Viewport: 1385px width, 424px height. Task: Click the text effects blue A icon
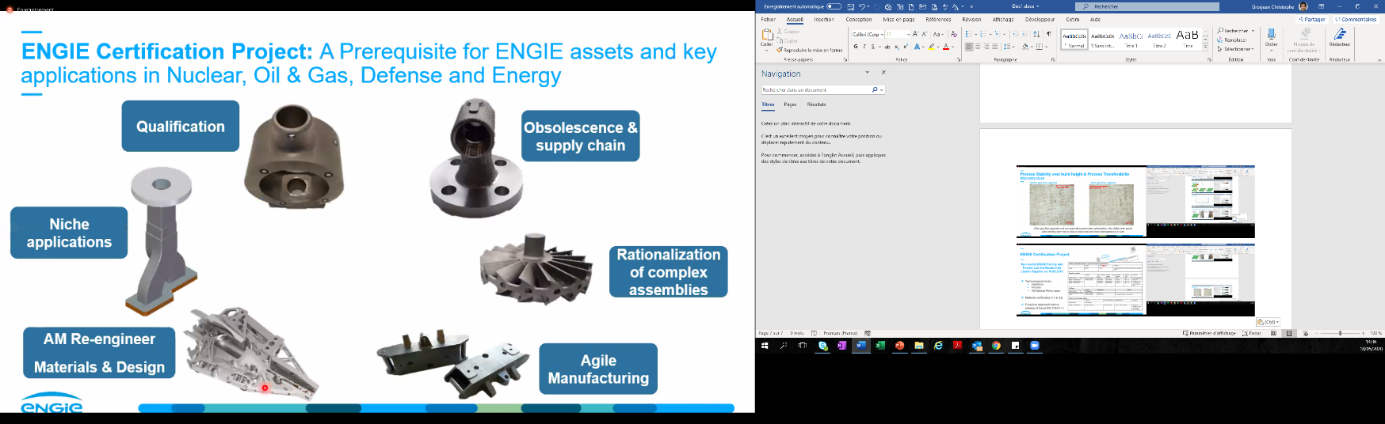click(x=917, y=47)
